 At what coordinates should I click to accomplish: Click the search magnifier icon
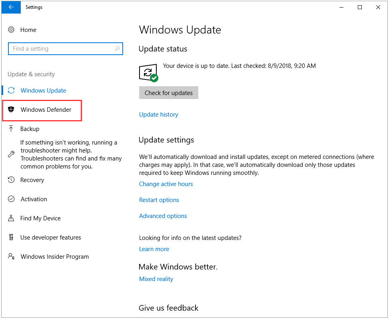click(117, 49)
